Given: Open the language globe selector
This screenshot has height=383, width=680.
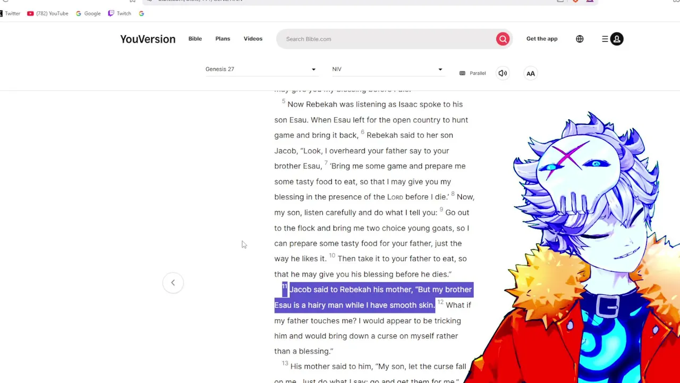Looking at the screenshot, I should click(x=580, y=39).
